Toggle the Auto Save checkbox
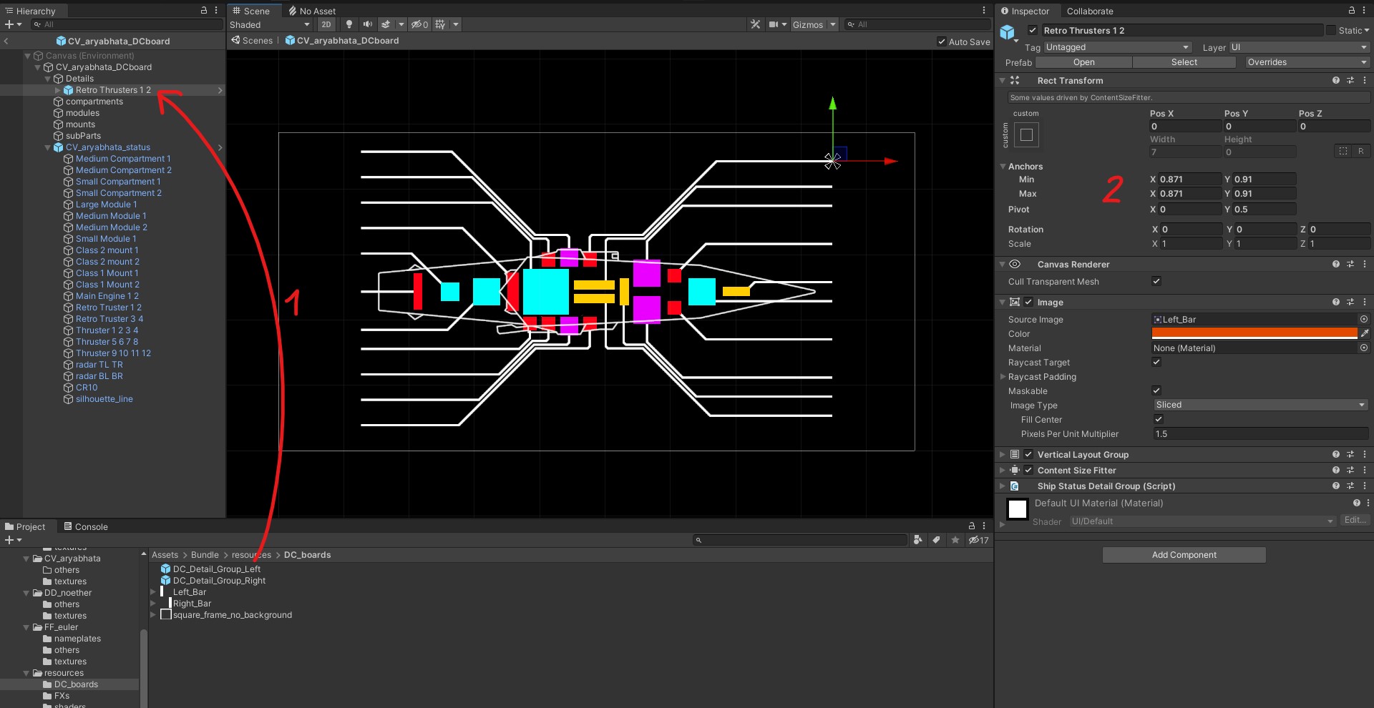The image size is (1374, 708). point(942,41)
